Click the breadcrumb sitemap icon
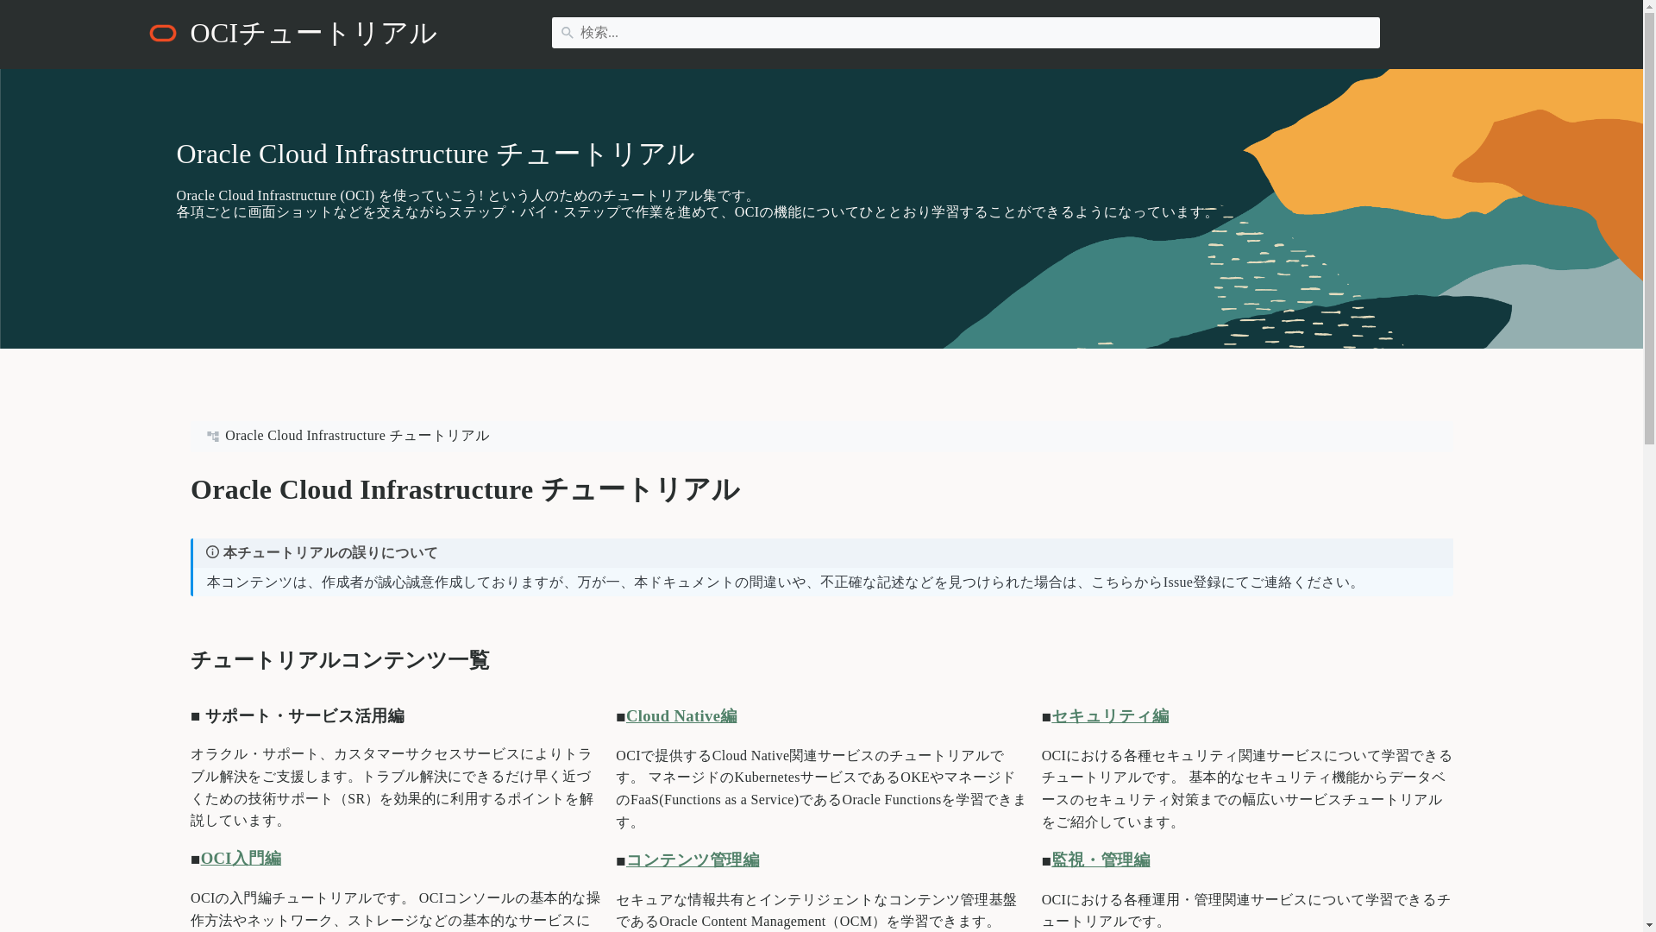Screen dimensions: 1656x932 click(x=213, y=437)
